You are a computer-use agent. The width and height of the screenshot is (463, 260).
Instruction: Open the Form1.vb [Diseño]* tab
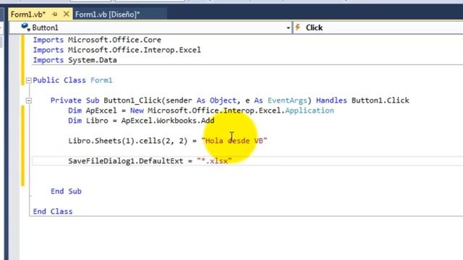click(x=108, y=14)
